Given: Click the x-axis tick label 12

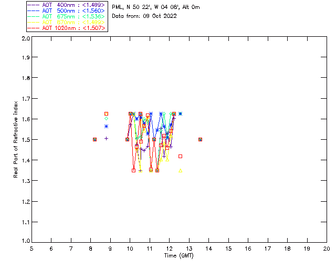Looking at the screenshot, I should (169, 249).
